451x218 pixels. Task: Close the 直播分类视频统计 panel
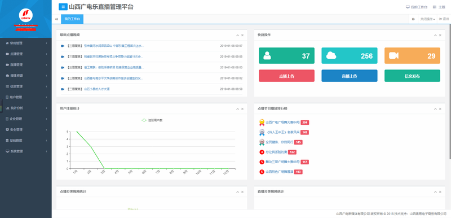tap(440, 192)
